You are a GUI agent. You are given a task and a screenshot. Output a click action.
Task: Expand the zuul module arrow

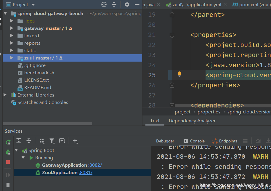click(12, 58)
